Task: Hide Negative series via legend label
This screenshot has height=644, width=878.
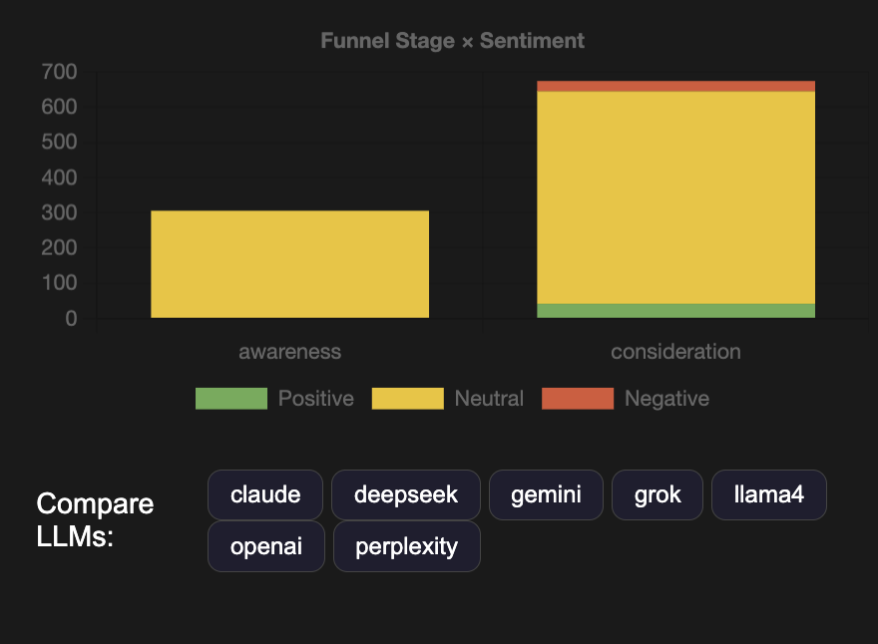Action: (x=666, y=399)
